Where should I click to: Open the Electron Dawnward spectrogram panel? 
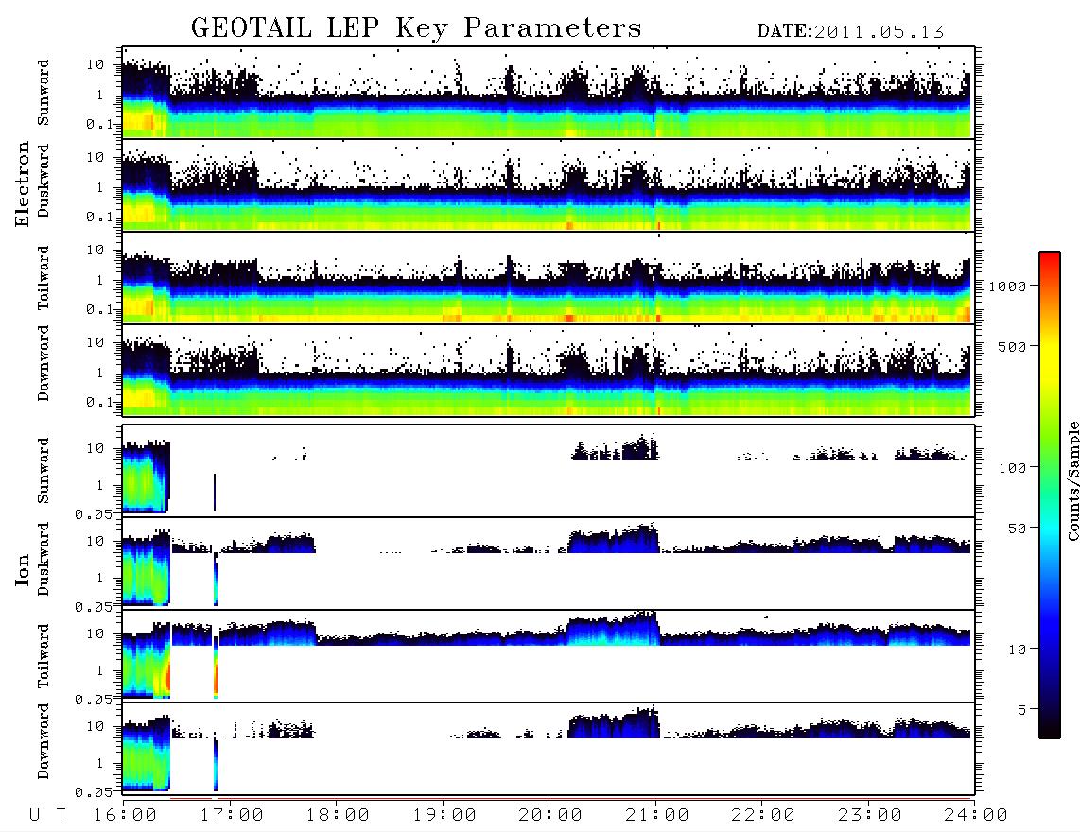pyautogui.click(x=549, y=370)
